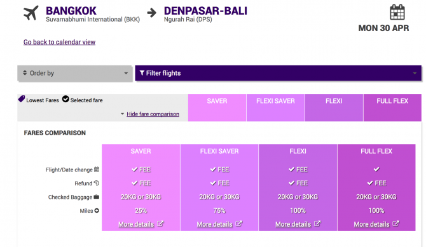Click the Lowest Fares tag icon
This screenshot has width=426, height=247.
pyautogui.click(x=22, y=99)
